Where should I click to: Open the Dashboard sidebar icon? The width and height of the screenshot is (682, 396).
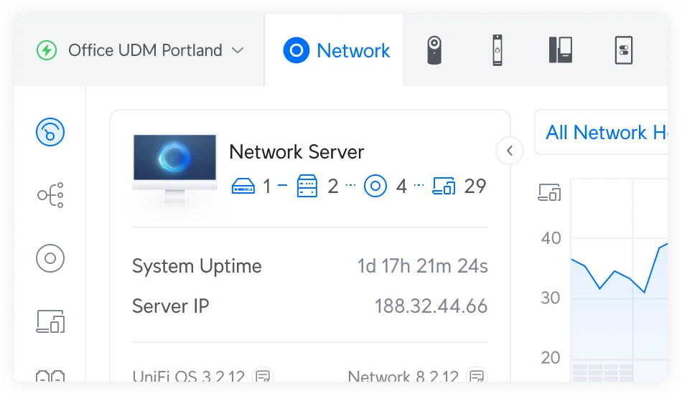(50, 132)
